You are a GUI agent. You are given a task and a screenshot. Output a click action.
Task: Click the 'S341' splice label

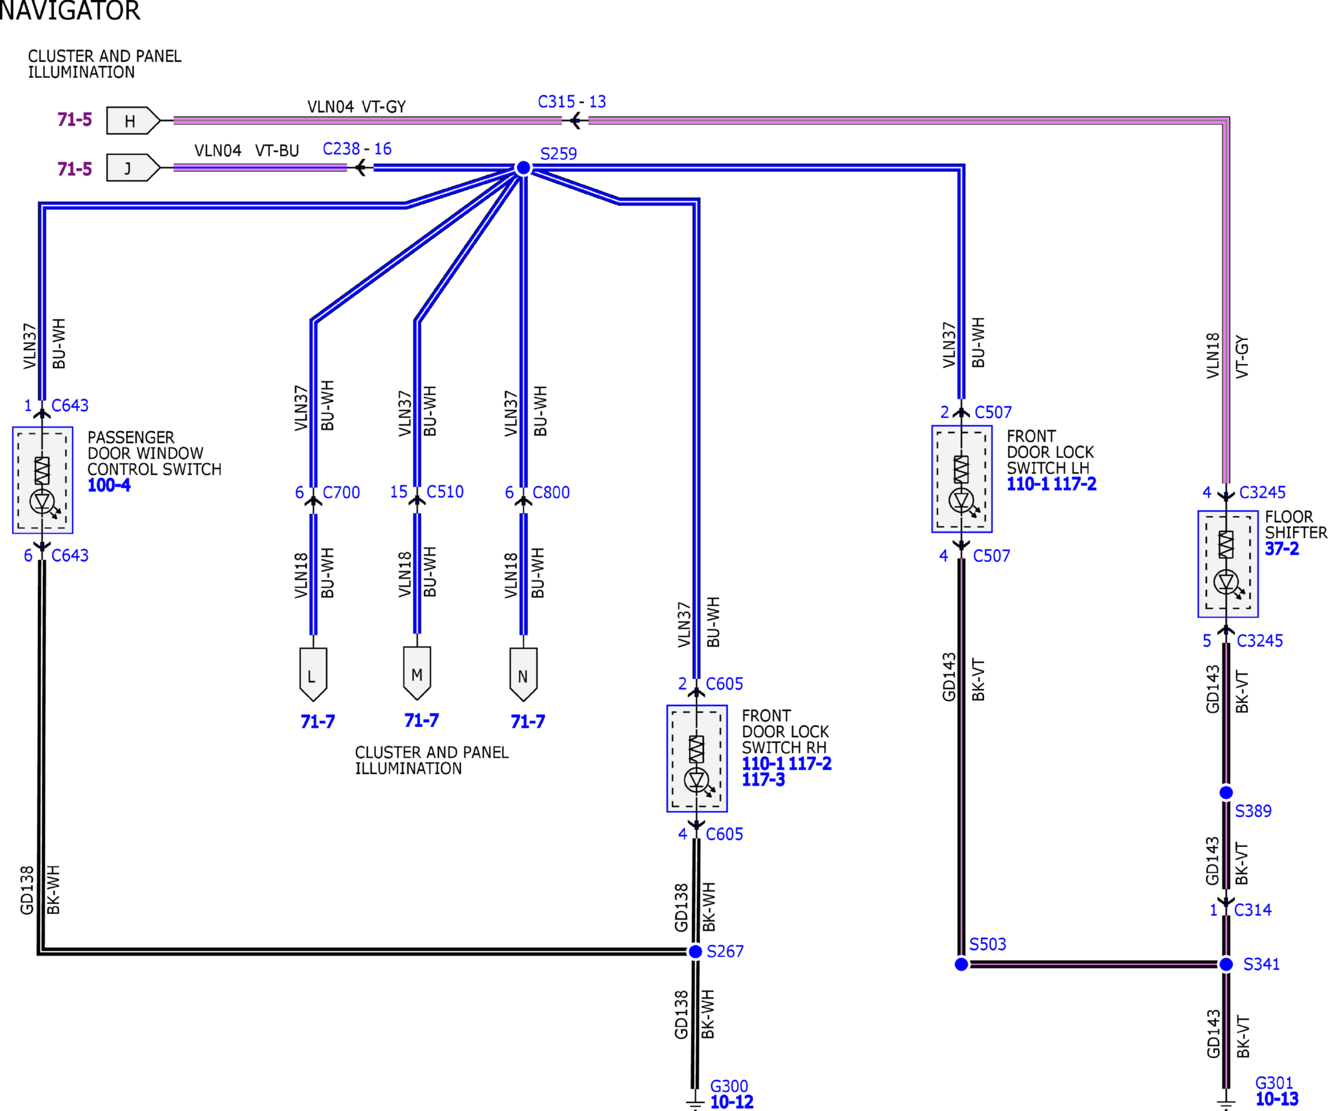click(1261, 965)
